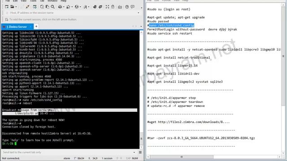Expand the Font icon dropdown arrow
Image resolution: width=287 pixels, height=161 pixels.
pos(89,7)
